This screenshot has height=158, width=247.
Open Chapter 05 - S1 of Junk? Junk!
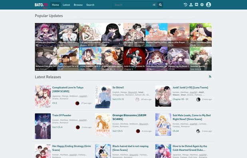[x=180, y=99]
